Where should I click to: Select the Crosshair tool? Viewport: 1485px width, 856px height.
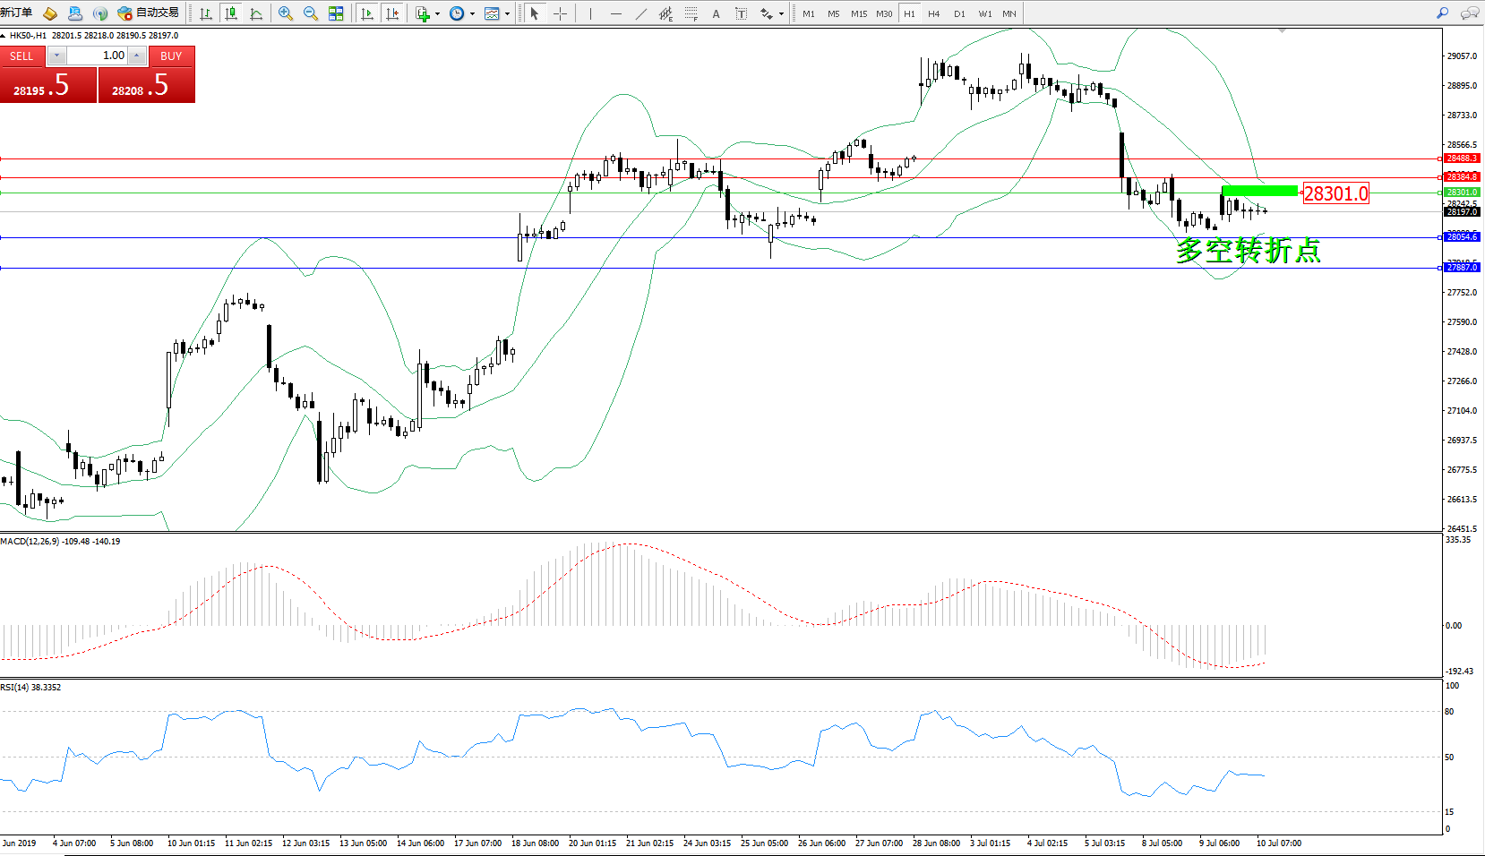tap(560, 13)
